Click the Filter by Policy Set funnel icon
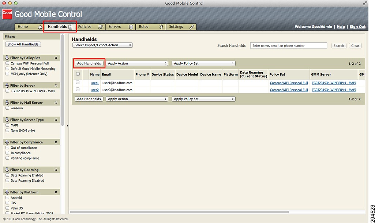This screenshot has width=375, height=223. pyautogui.click(x=7, y=58)
